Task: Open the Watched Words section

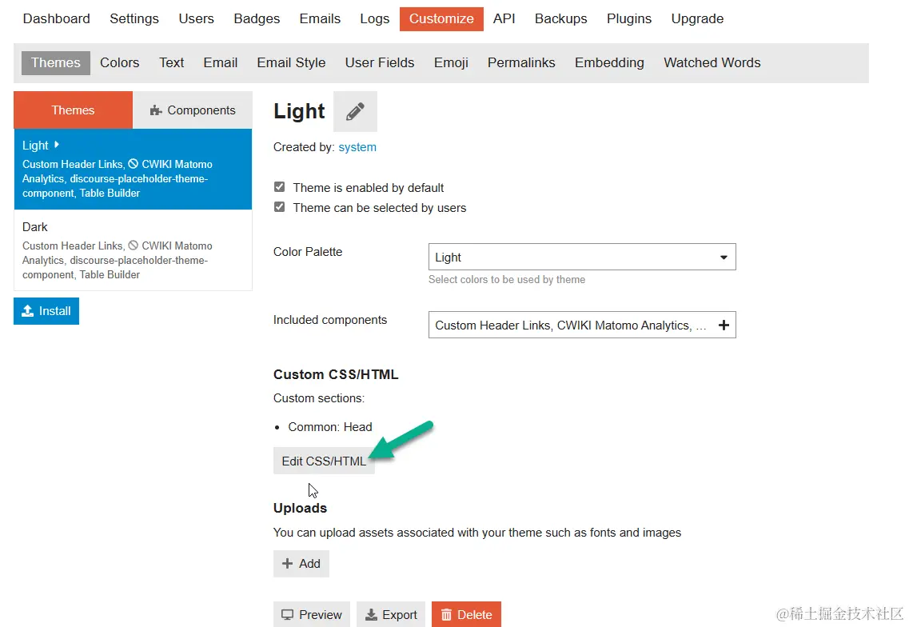Action: click(x=712, y=62)
